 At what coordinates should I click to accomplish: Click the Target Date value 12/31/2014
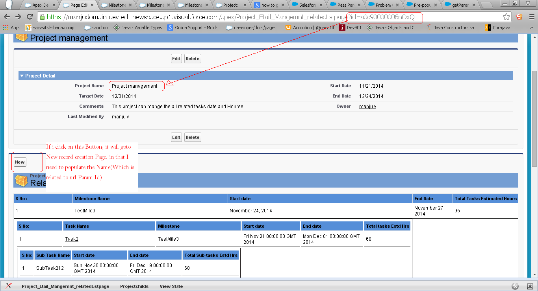coord(124,96)
